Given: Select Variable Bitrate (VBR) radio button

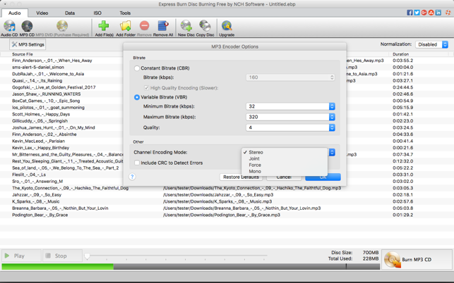Looking at the screenshot, I should click(137, 97).
